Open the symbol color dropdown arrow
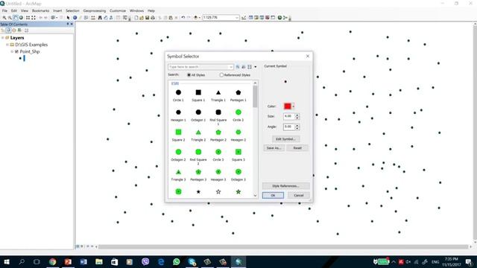477x268 pixels. pos(293,106)
